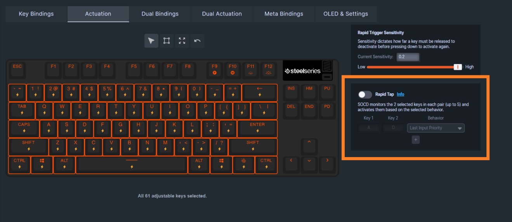Select the ENTER key on the keyboard
This screenshot has height=222, width=512.
[x=257, y=128]
